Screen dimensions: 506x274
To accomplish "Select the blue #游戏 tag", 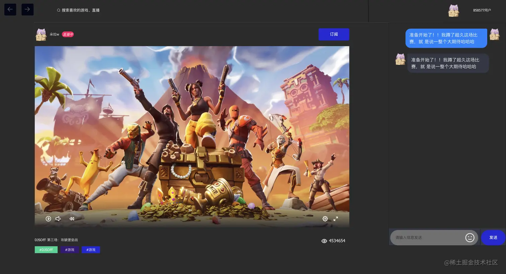I will coord(91,250).
